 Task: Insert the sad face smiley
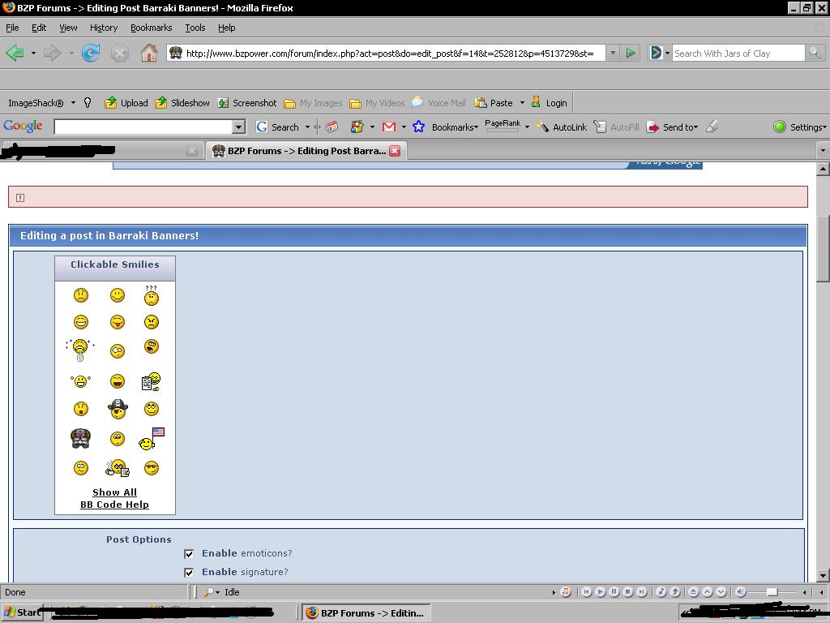point(80,295)
